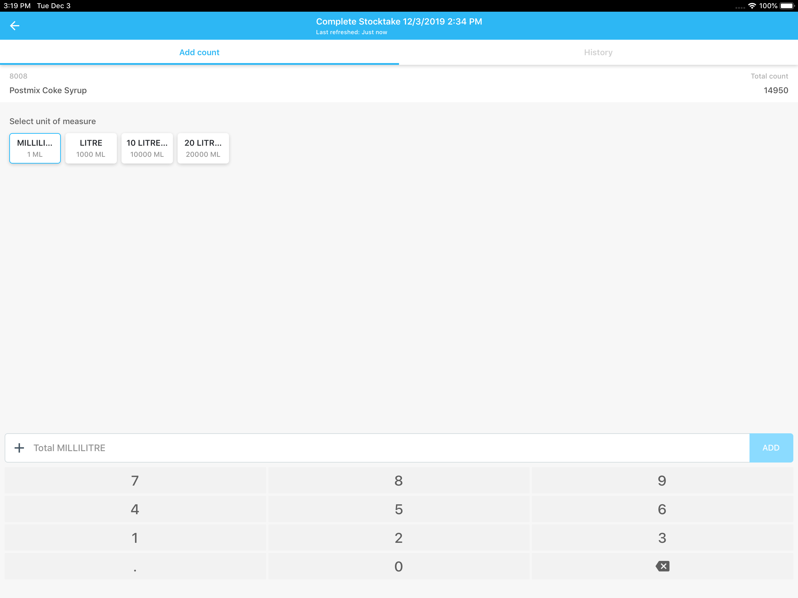Tap the Complete Stocktake title
Screen dimensions: 798x598
[399, 21]
